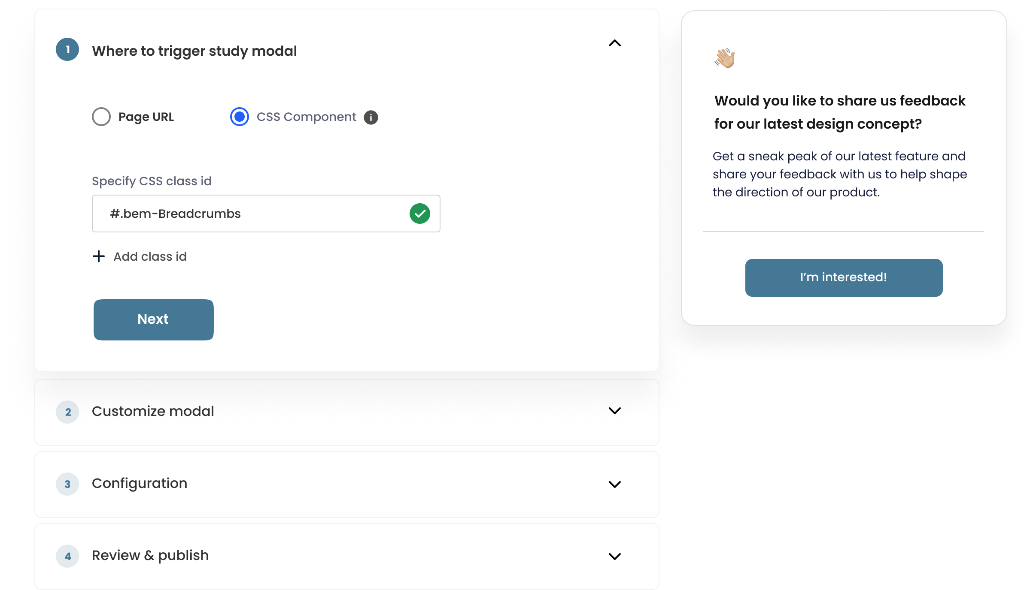Open the Customize modal step title

pyautogui.click(x=153, y=411)
